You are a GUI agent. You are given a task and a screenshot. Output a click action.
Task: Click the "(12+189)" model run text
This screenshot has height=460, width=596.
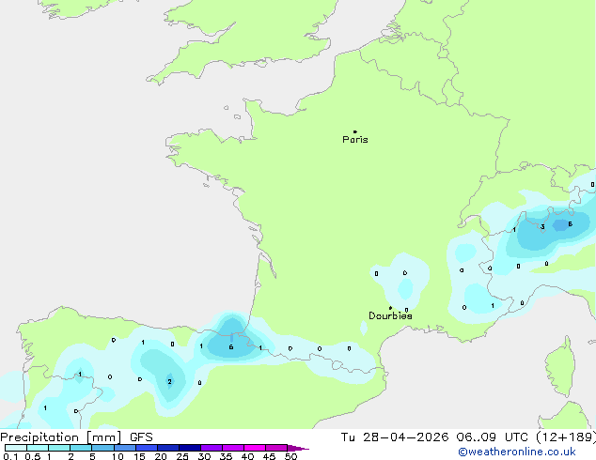pyautogui.click(x=566, y=437)
